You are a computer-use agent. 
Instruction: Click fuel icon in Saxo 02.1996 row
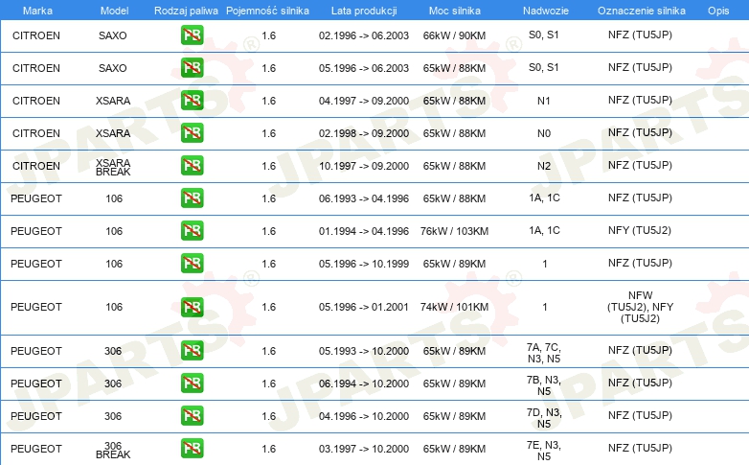(x=192, y=35)
